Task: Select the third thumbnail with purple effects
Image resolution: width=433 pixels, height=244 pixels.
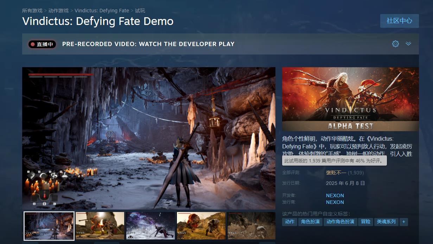Action: (151, 225)
